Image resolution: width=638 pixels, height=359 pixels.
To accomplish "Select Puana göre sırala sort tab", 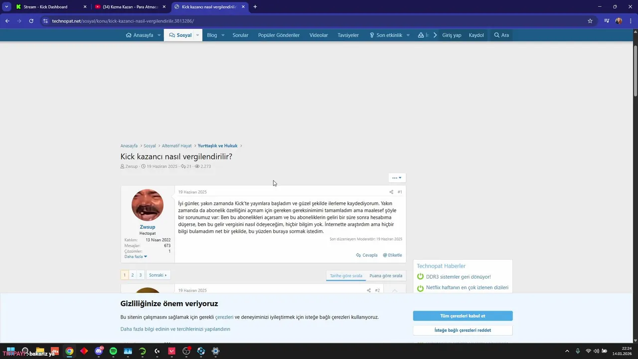I will coord(386,276).
